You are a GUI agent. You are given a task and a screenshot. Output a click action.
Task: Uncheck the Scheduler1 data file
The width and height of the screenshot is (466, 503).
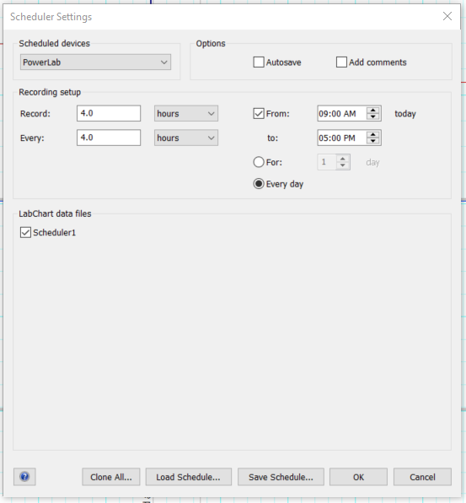pyautogui.click(x=25, y=232)
